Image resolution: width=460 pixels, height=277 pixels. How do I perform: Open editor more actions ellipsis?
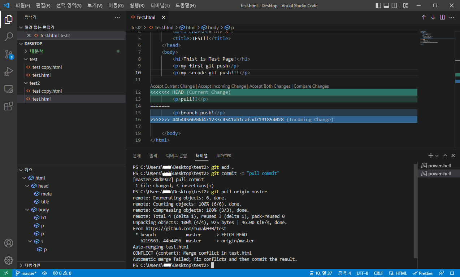452,17
